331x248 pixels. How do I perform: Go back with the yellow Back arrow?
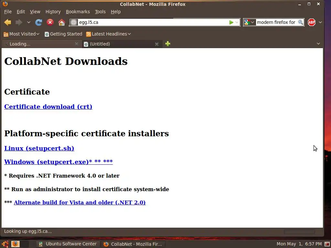click(8, 22)
